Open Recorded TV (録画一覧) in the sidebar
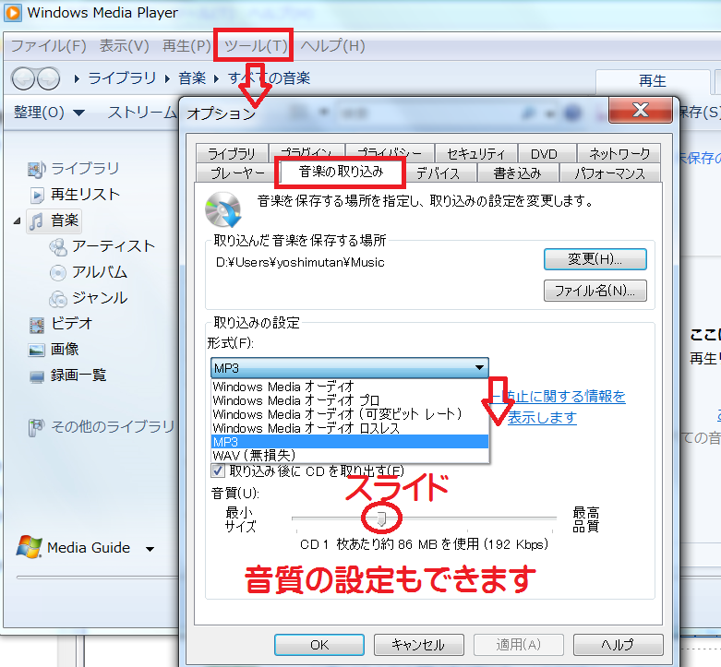 pos(78,375)
